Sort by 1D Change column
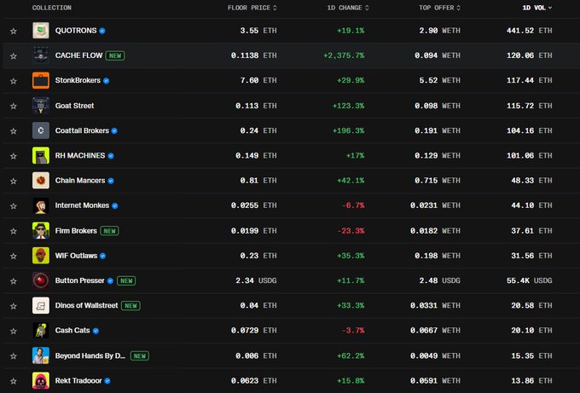The image size is (580, 393). click(348, 8)
